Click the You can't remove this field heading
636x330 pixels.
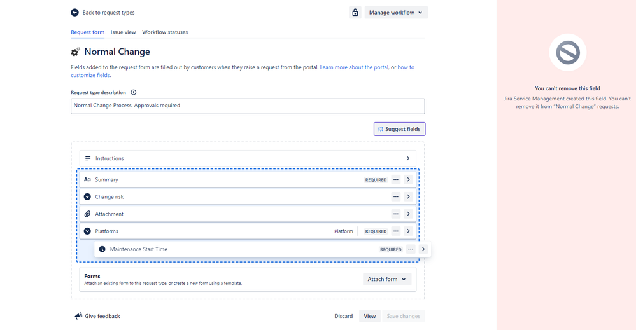pyautogui.click(x=567, y=88)
